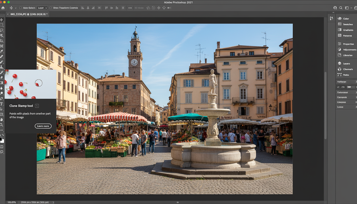Screen dimensions: 357x204
Task: Click the foreground color swatch
Action: pos(1,139)
